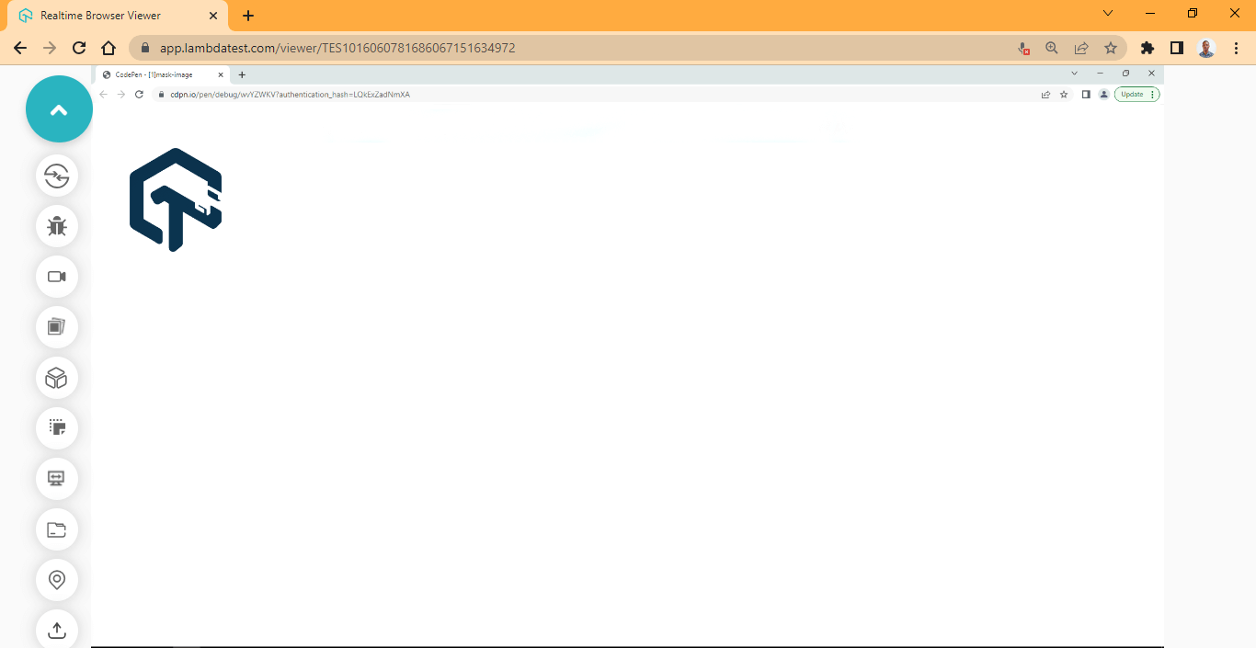Open the profile avatar in the outer browser

coord(1206,48)
